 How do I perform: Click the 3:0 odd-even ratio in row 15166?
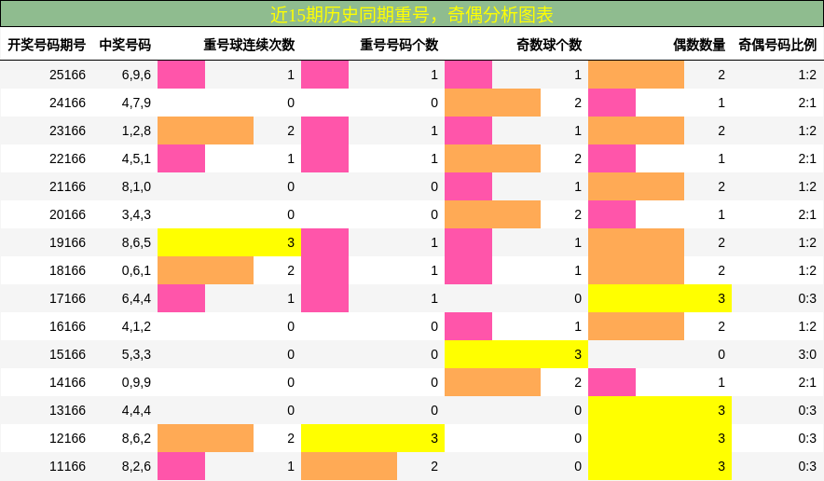click(807, 354)
